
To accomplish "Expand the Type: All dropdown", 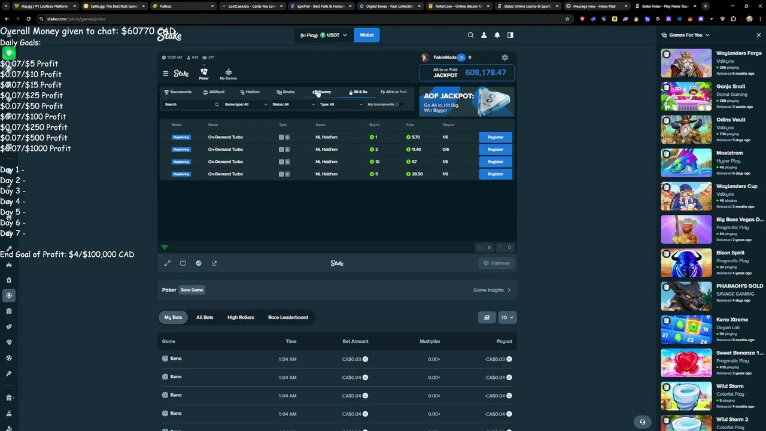I will pos(341,105).
